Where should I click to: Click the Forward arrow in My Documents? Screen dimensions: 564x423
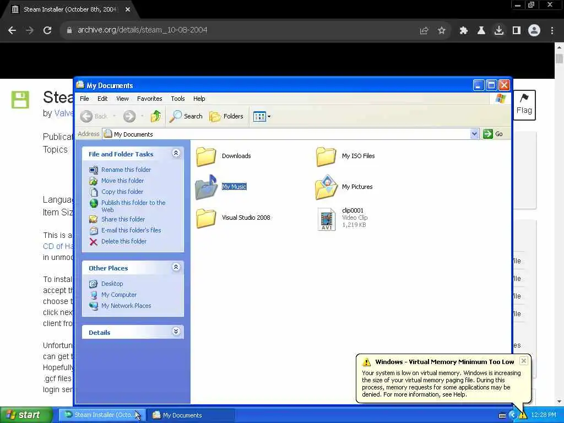point(129,116)
